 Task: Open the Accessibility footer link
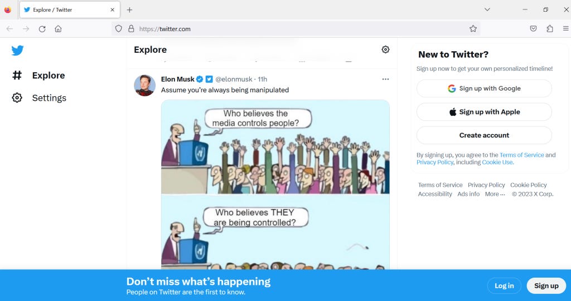[x=435, y=194]
